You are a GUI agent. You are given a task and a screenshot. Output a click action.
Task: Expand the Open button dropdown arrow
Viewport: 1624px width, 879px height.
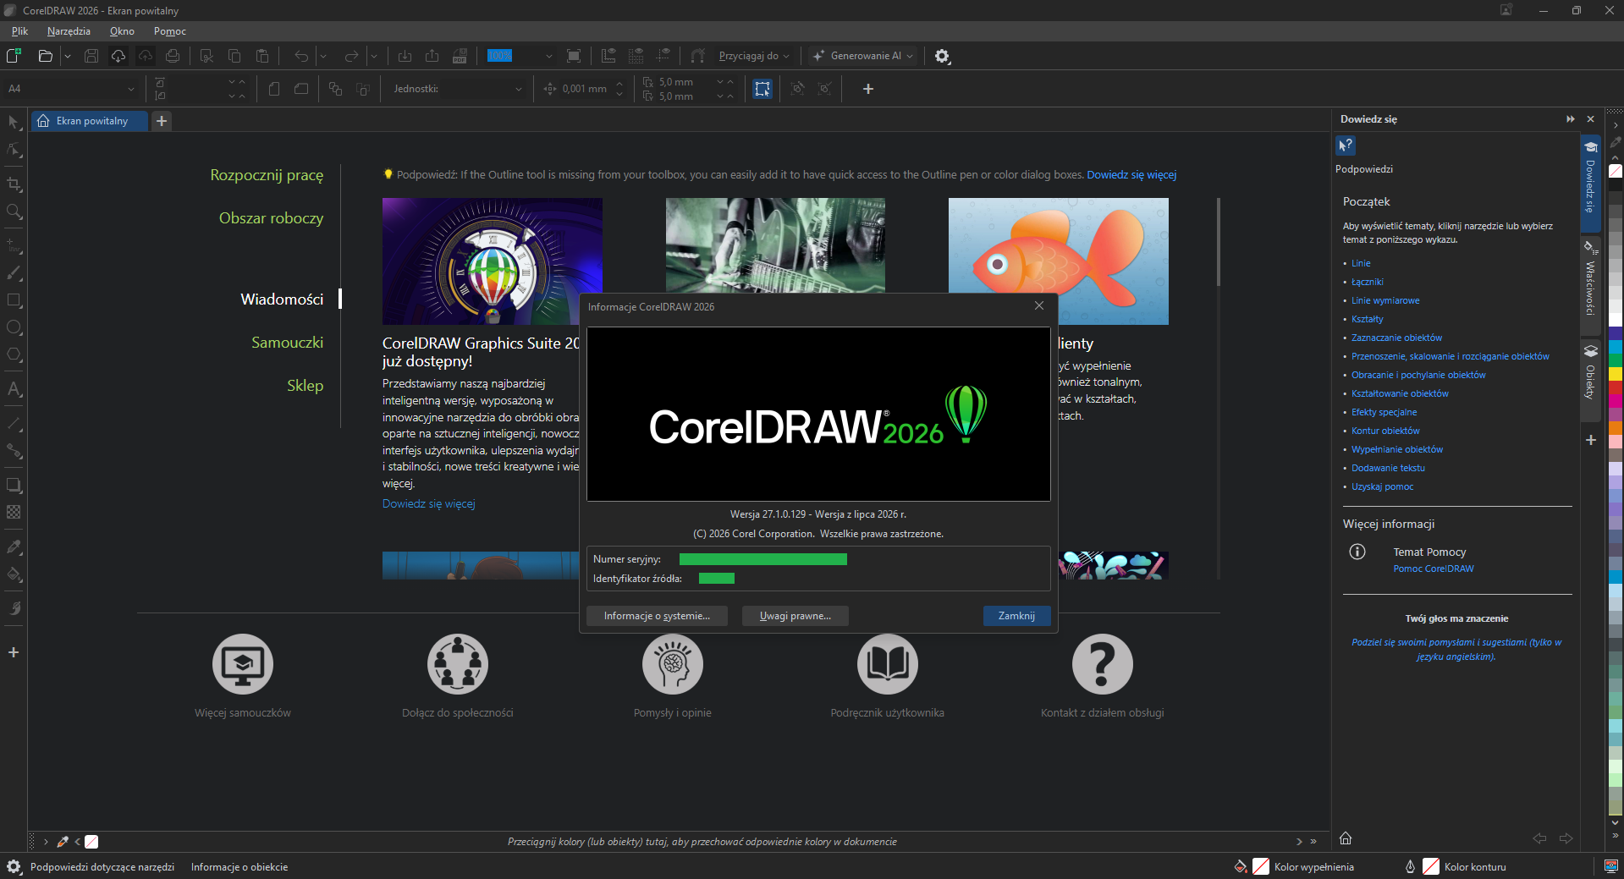point(68,56)
